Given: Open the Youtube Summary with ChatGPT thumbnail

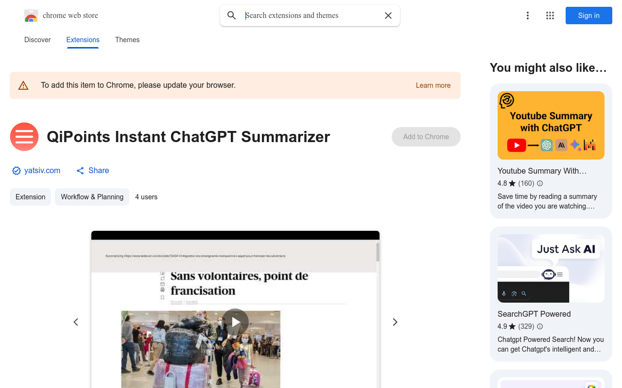Looking at the screenshot, I should [551, 125].
